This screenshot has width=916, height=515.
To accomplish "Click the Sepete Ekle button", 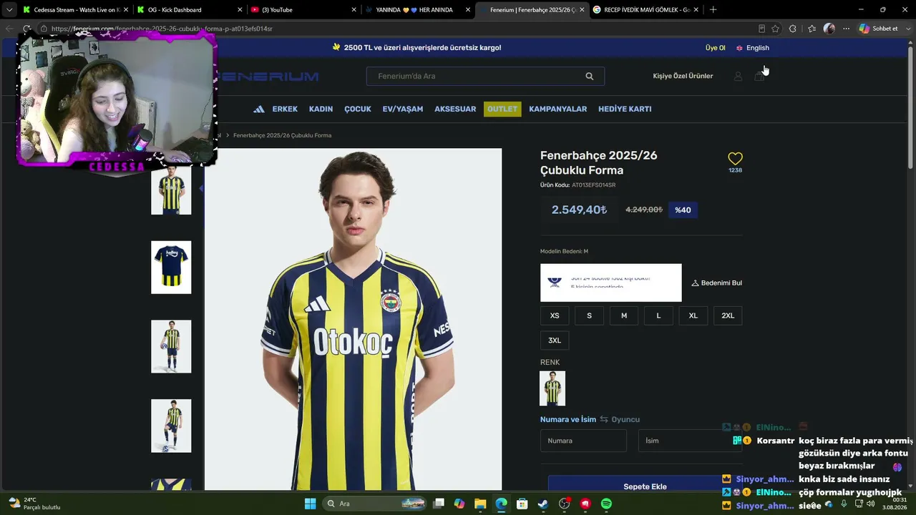I will point(645,486).
